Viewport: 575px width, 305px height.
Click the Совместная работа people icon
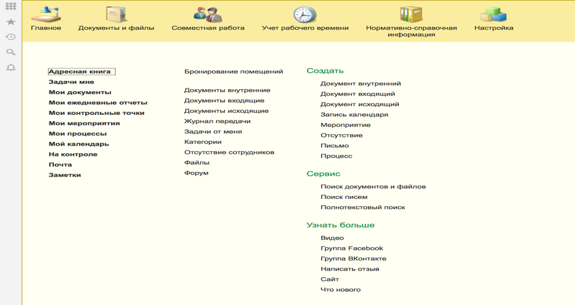[x=208, y=14]
